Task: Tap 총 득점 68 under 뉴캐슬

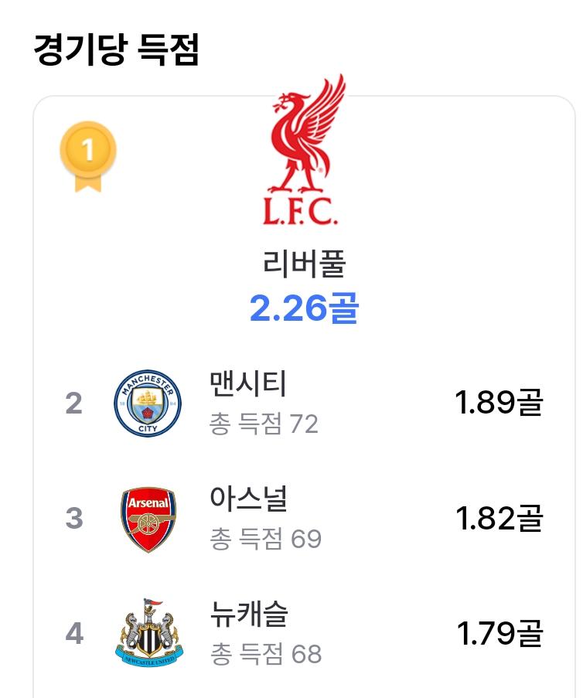Action: pyautogui.click(x=266, y=653)
